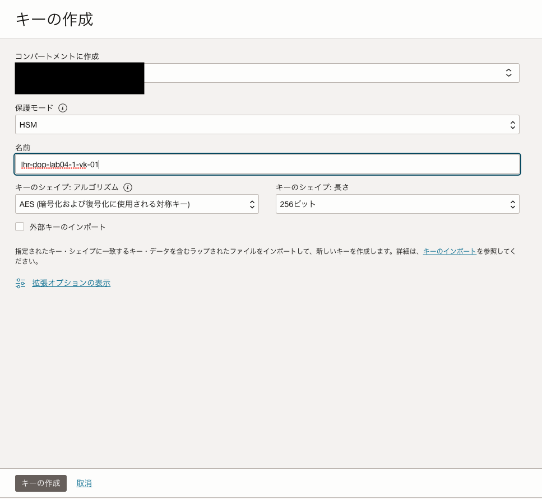
Task: Enable the 外部キーのインポート checkbox
Action: pos(20,227)
